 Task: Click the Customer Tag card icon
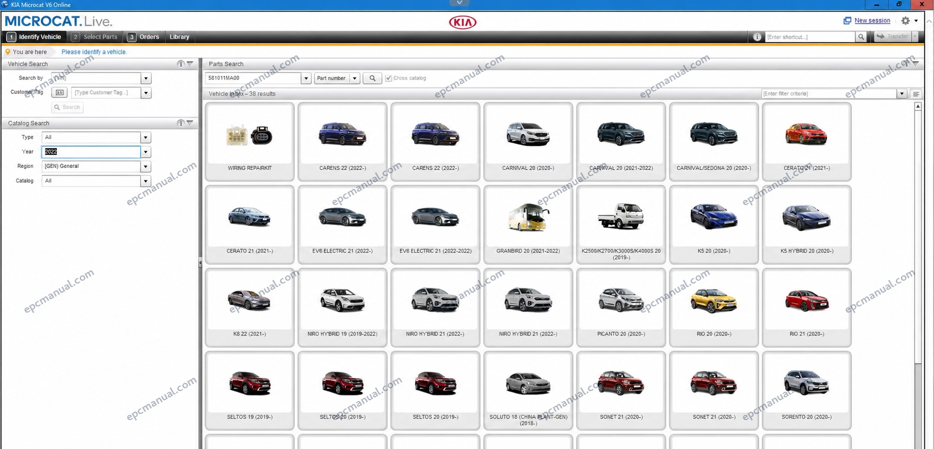[59, 92]
